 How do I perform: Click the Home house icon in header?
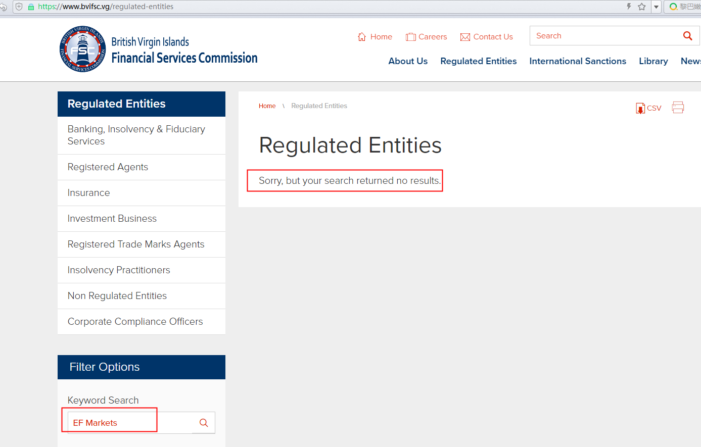(x=362, y=37)
